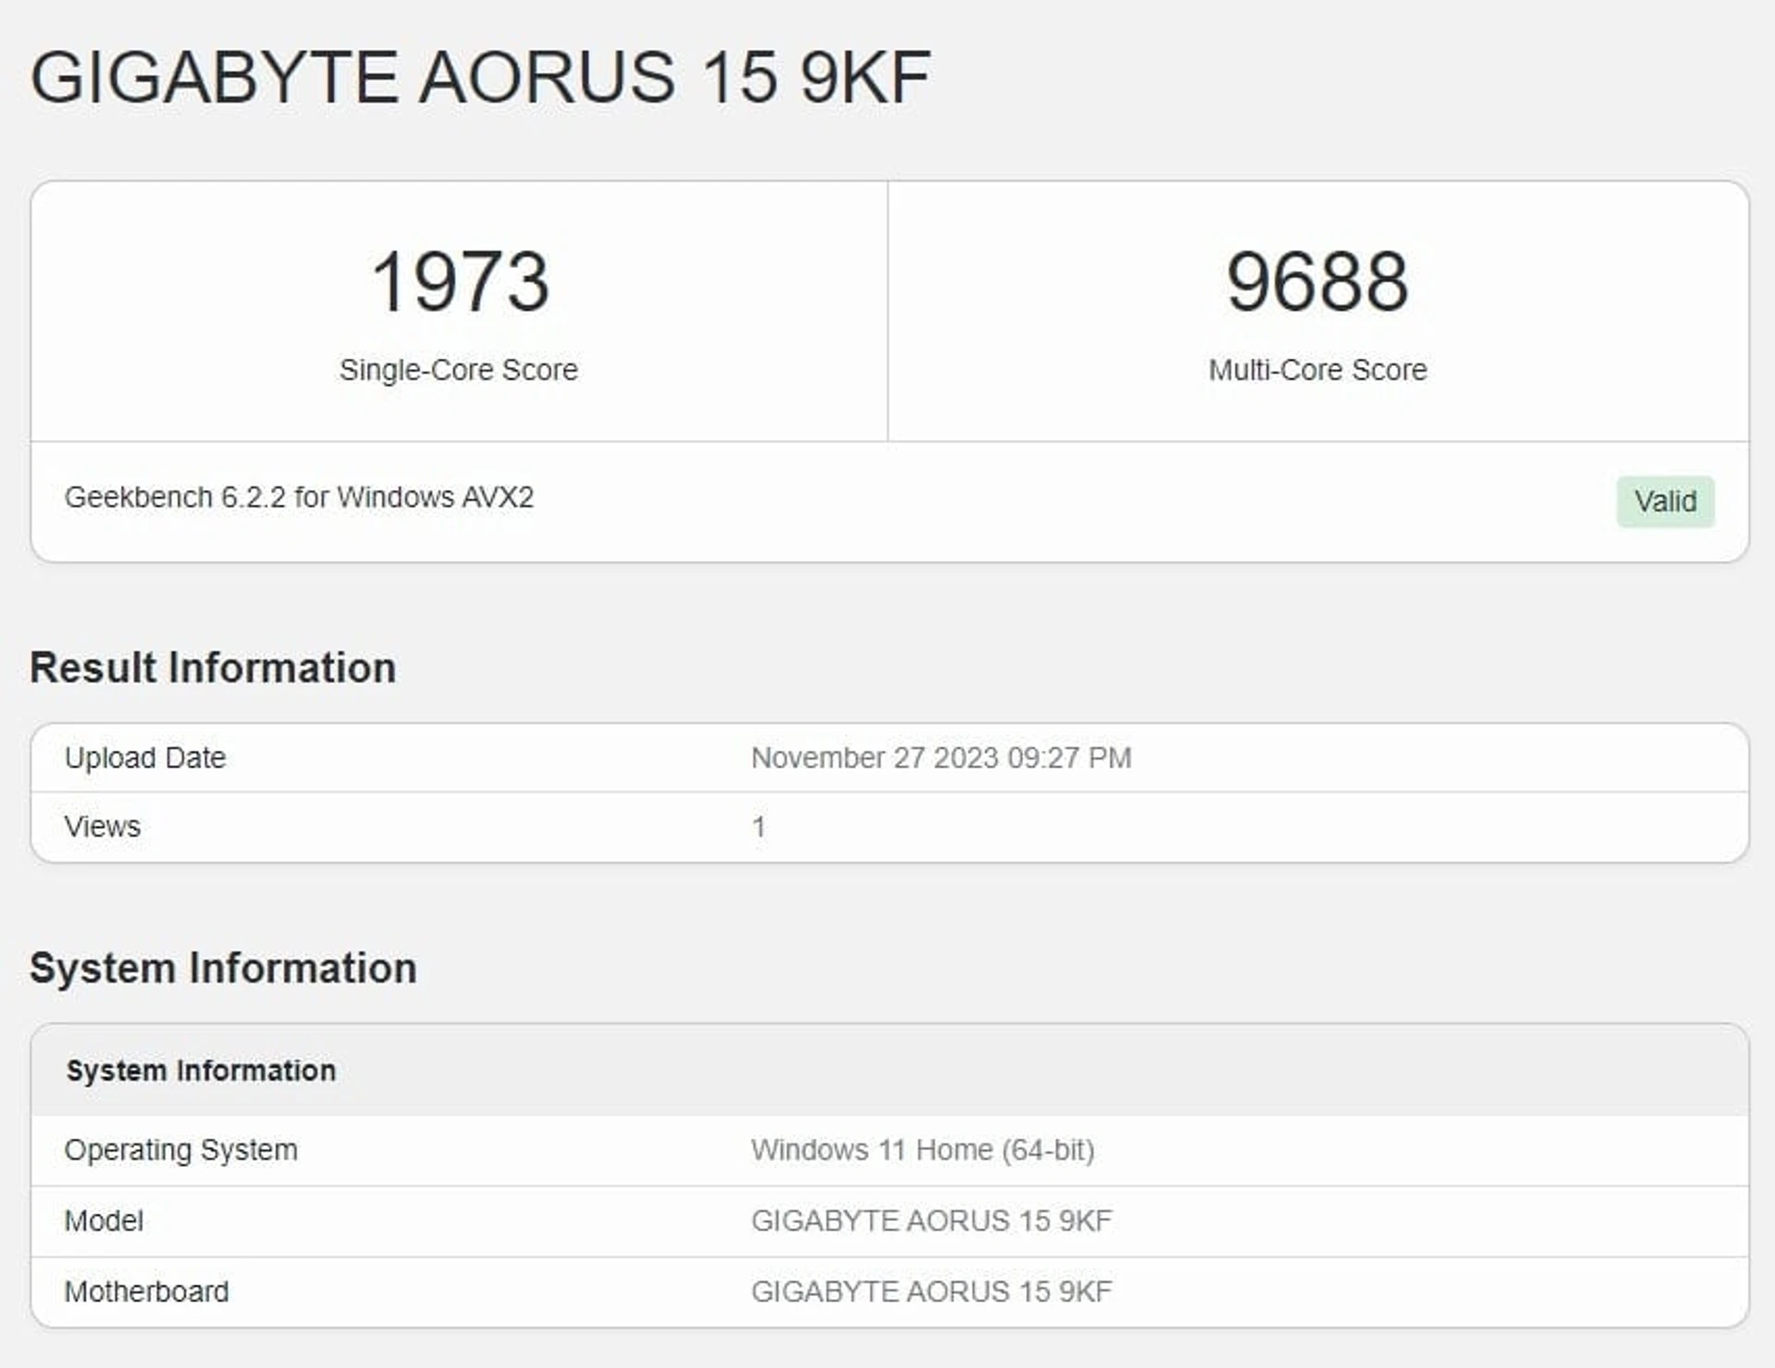Click the large System Information section heading

(x=223, y=968)
